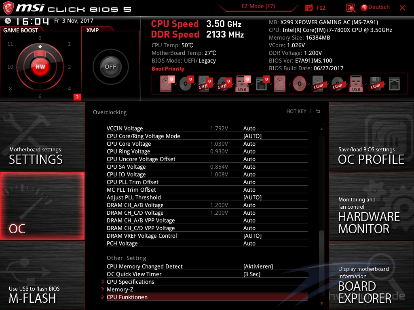414x310 pixels.
Task: Click the MSI dragon shield logo
Action: (8, 8)
